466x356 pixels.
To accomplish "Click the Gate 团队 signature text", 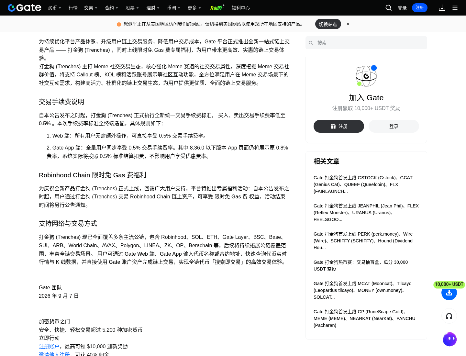I will 50,287.
